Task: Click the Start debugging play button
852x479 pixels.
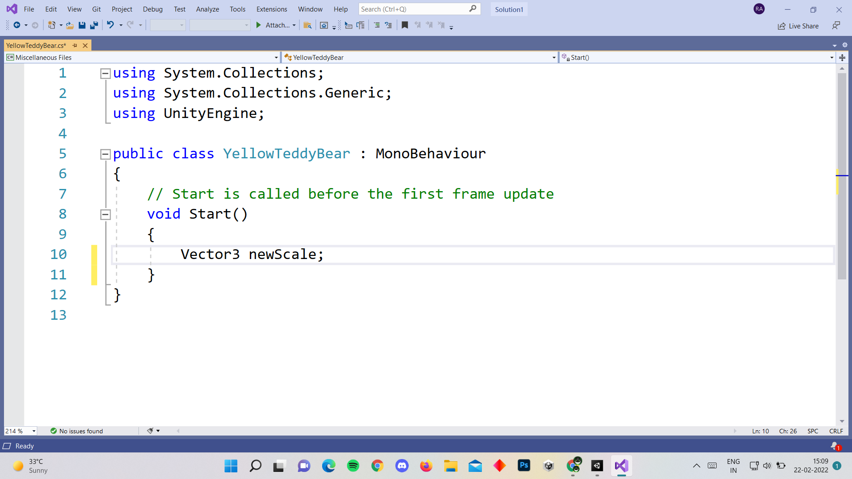Action: 258,25
